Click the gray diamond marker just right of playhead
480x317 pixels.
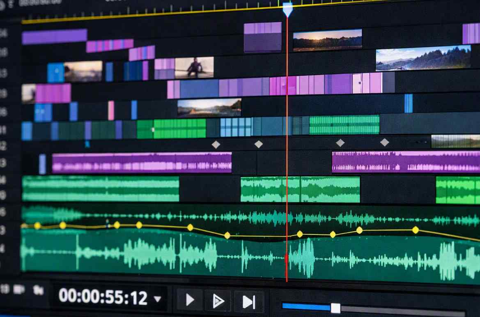point(340,143)
